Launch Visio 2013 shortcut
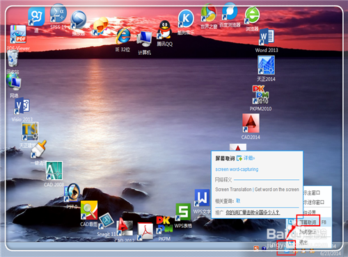Image resolution: width=348 pixels, height=257 pixels. click(x=22, y=106)
